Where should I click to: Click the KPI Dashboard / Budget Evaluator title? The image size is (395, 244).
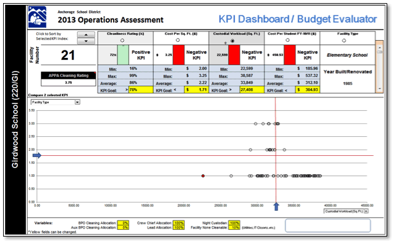coord(297,19)
